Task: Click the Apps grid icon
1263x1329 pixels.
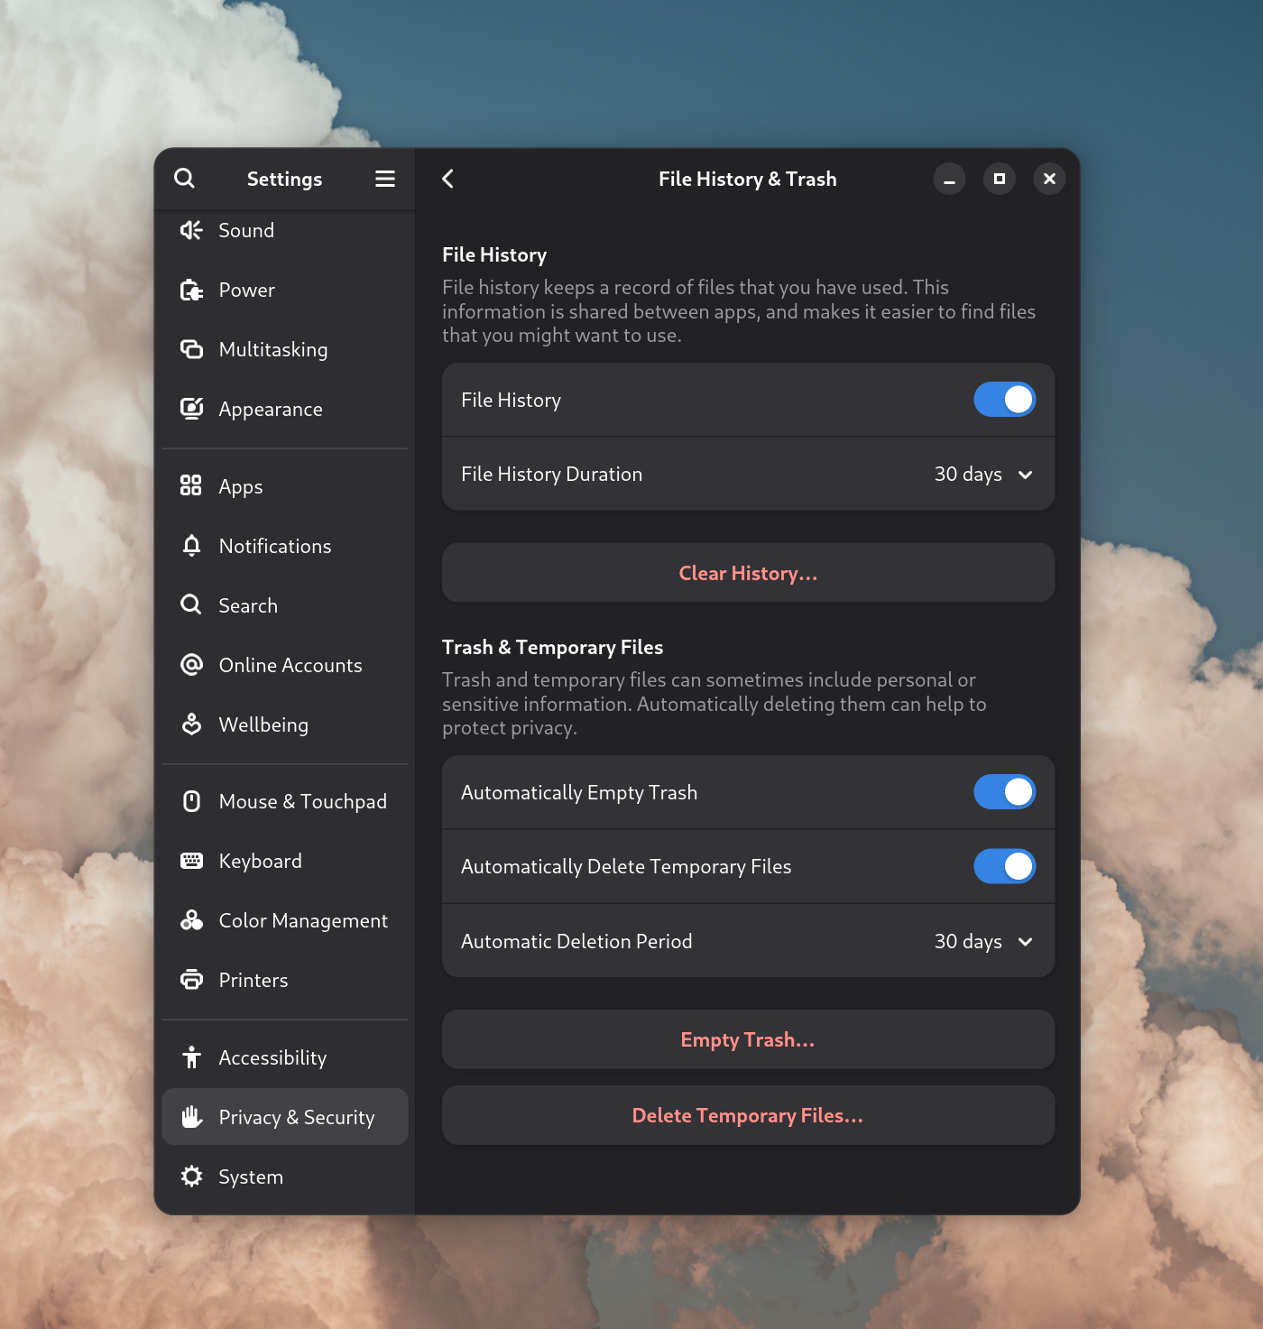Action: click(x=191, y=485)
